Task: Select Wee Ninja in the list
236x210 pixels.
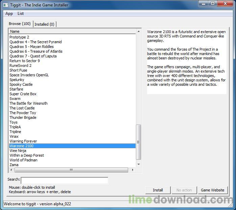Action: [72, 151]
